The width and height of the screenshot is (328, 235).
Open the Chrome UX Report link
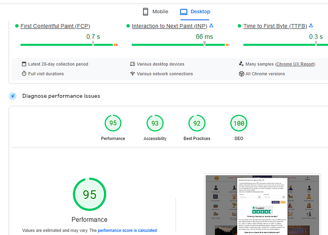click(x=295, y=64)
